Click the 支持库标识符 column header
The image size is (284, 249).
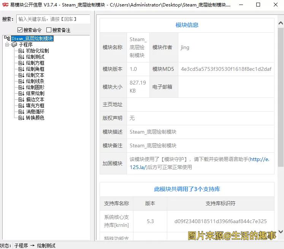(x=221, y=203)
